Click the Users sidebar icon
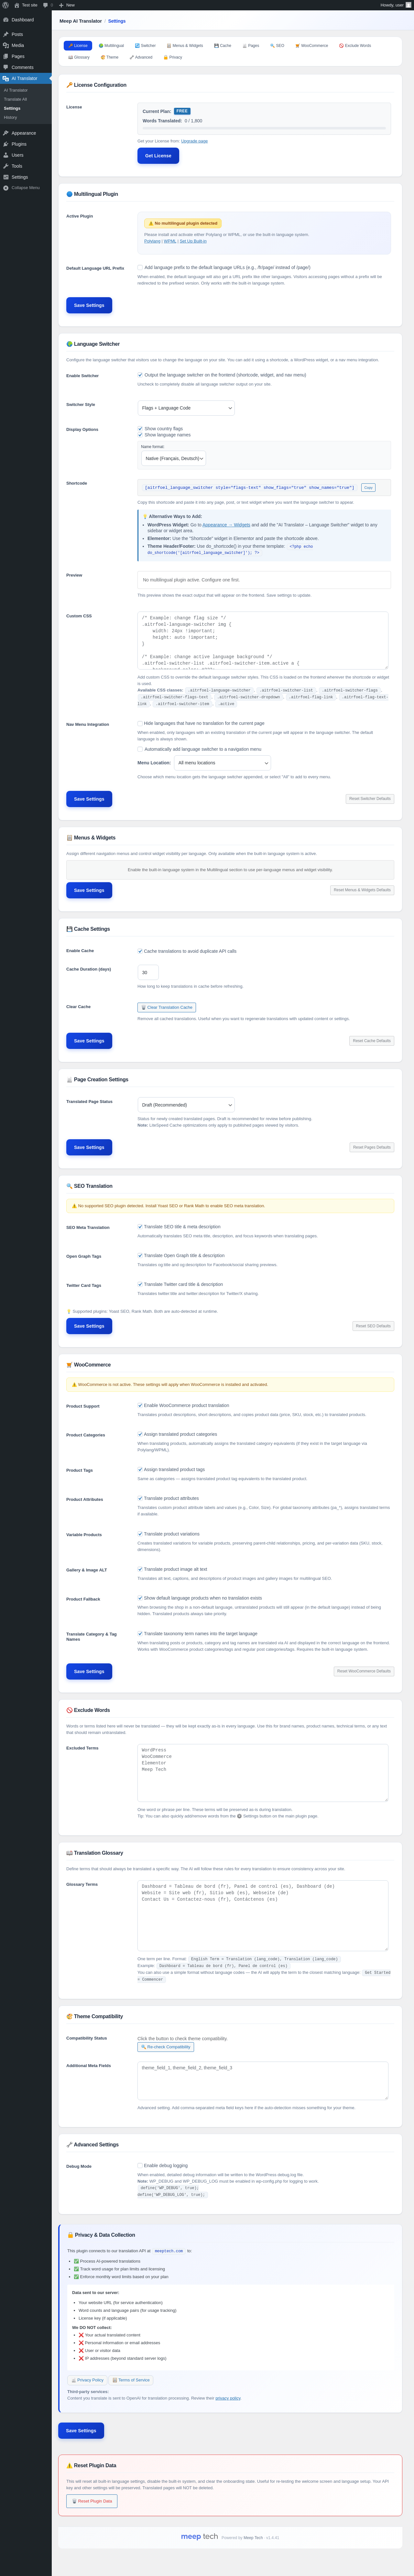 click(x=6, y=155)
